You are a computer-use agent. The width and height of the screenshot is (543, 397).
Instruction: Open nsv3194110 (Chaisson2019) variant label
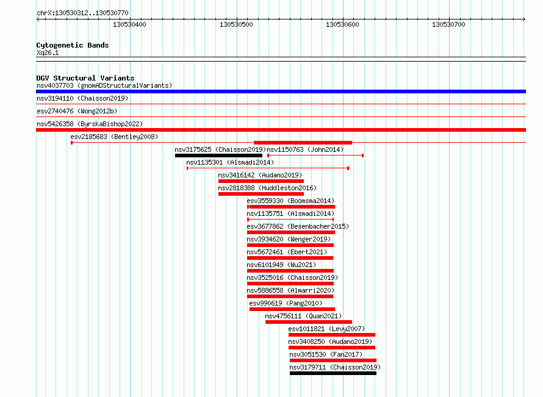click(x=82, y=98)
